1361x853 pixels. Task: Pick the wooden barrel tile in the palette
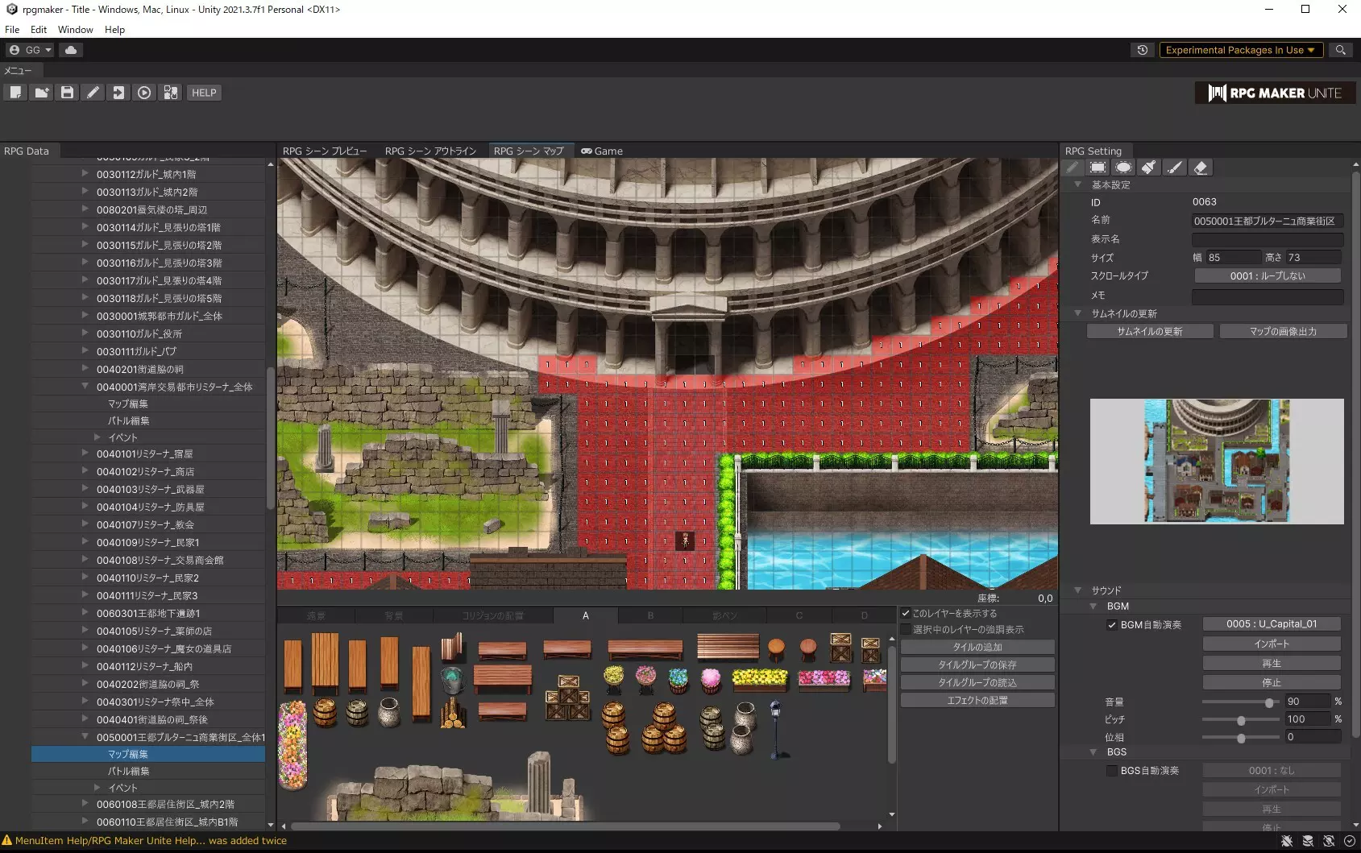pyautogui.click(x=325, y=712)
